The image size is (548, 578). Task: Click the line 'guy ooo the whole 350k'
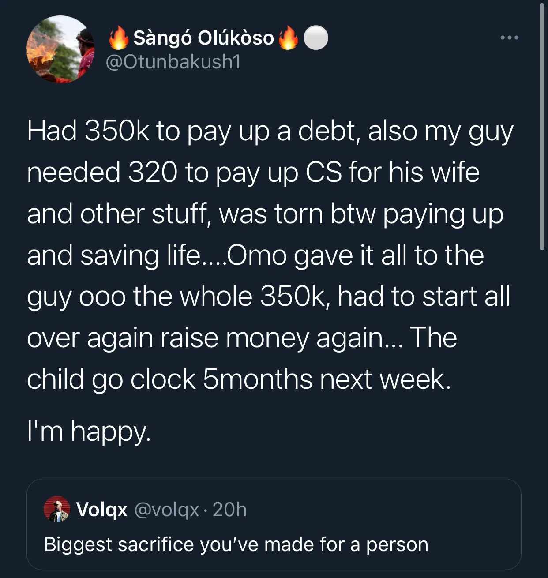268,297
